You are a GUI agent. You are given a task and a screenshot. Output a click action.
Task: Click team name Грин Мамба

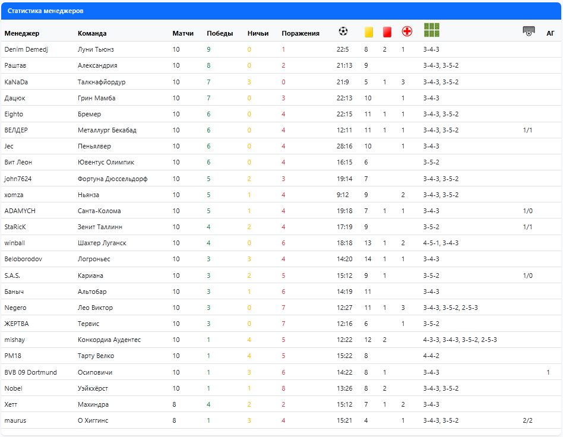[x=96, y=98]
